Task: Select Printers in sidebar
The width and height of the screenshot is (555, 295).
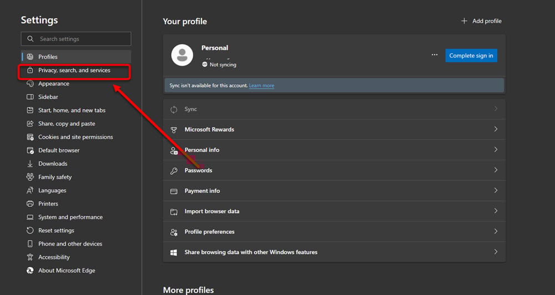Action: tap(75, 204)
